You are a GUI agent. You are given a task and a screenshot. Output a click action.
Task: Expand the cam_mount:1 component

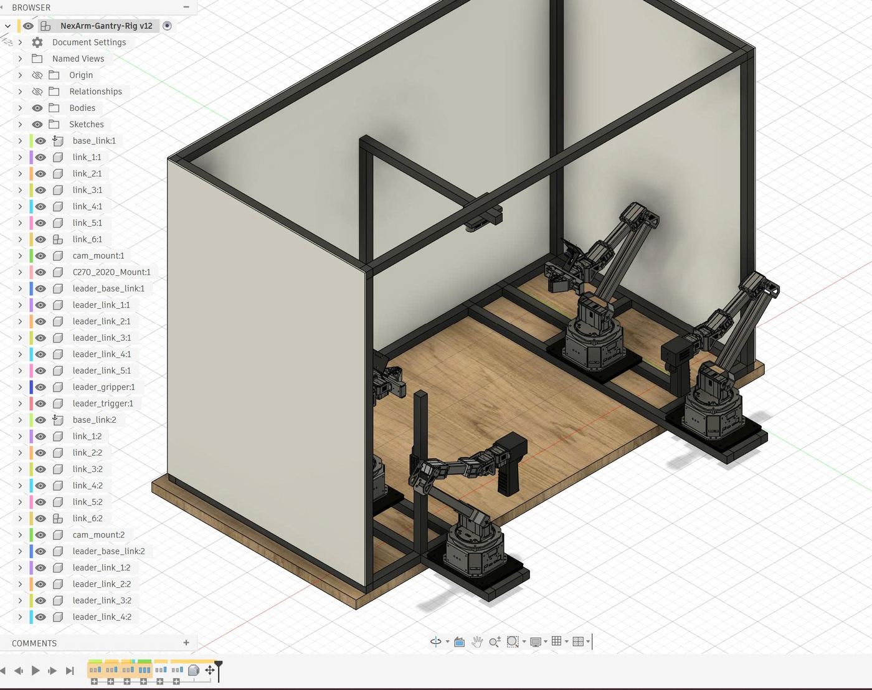coord(20,256)
